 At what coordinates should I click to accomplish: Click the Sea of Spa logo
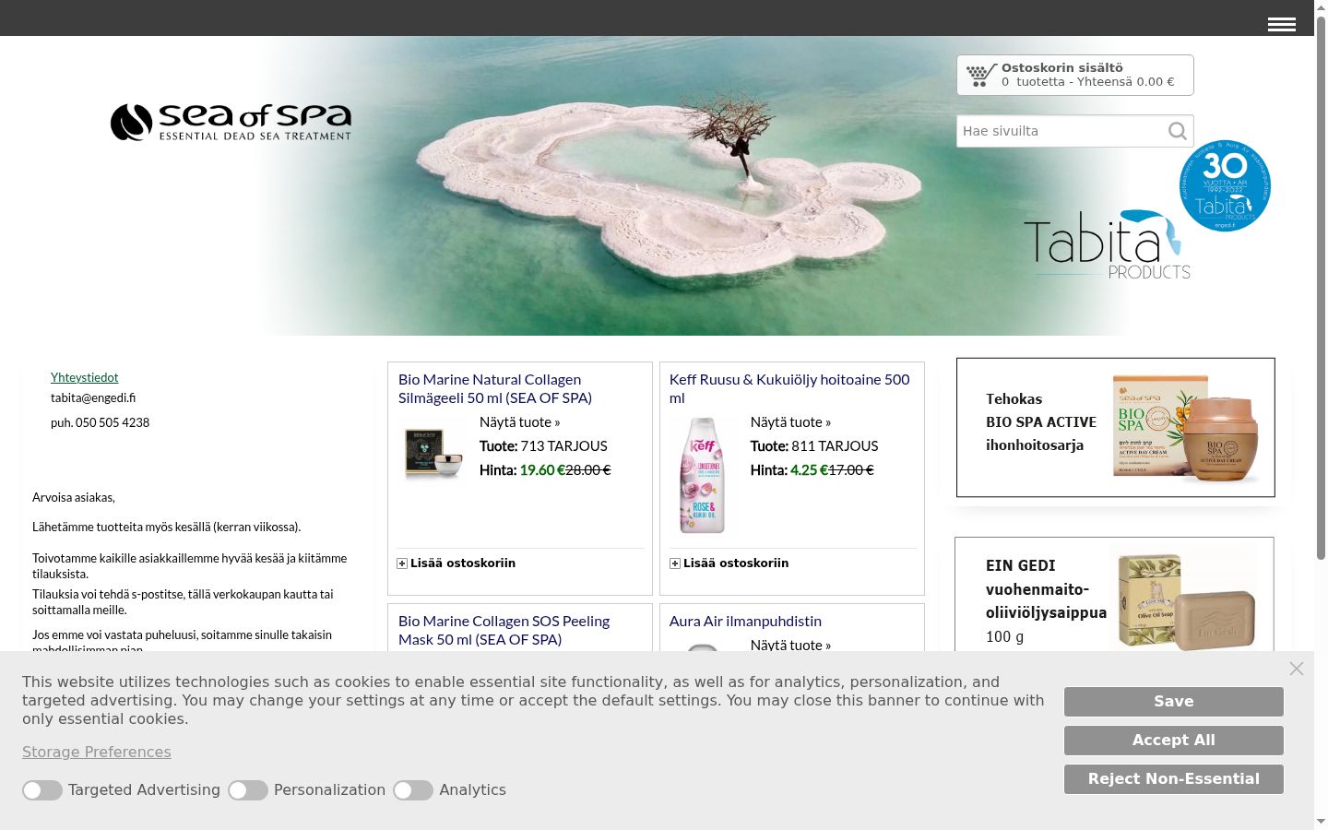click(231, 122)
